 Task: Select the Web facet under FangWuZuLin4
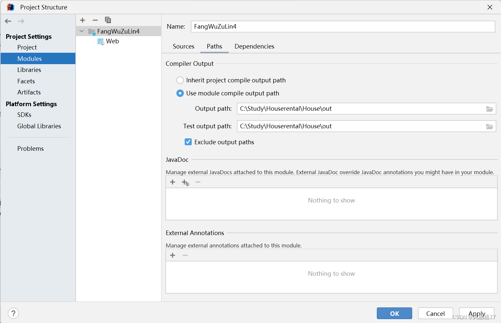(x=113, y=41)
